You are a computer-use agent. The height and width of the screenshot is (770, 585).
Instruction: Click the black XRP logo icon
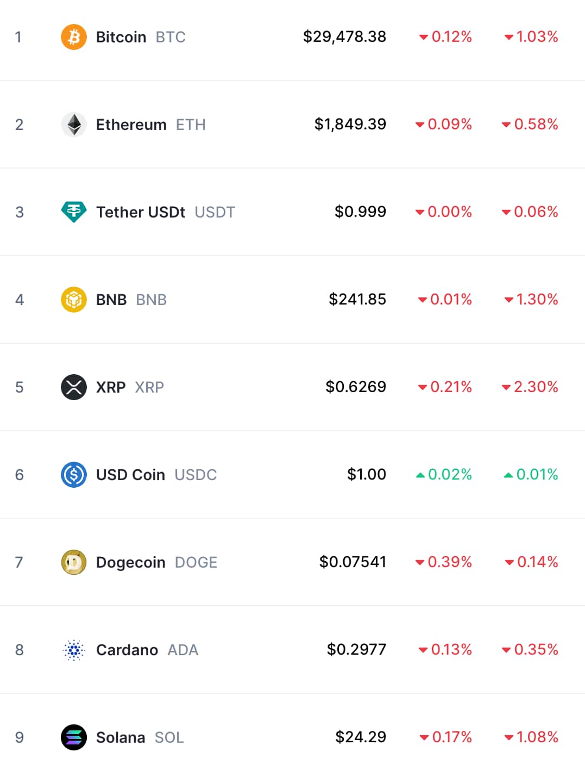point(74,387)
